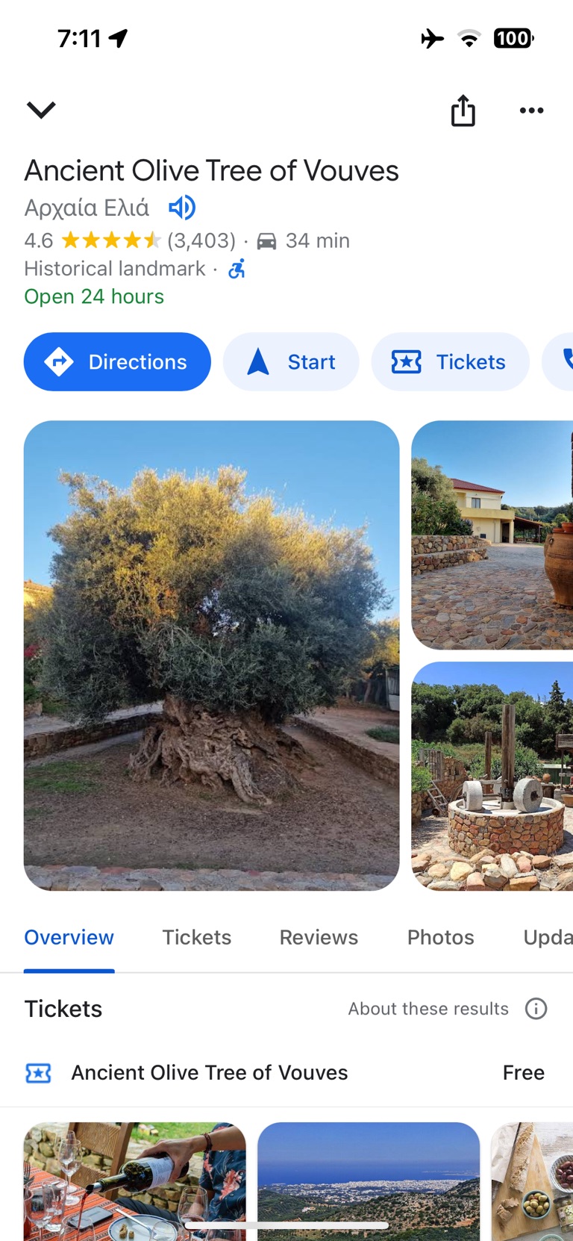Switch to the Tickets tab
The width and height of the screenshot is (573, 1241).
pos(197,937)
